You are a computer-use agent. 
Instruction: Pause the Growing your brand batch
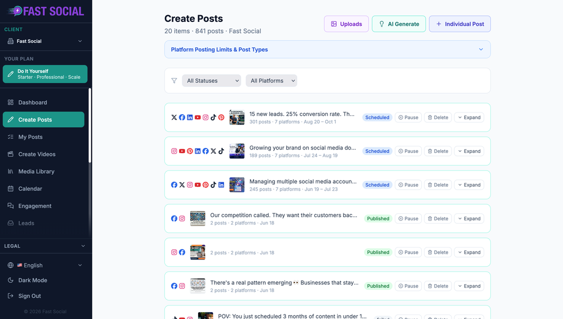408,151
